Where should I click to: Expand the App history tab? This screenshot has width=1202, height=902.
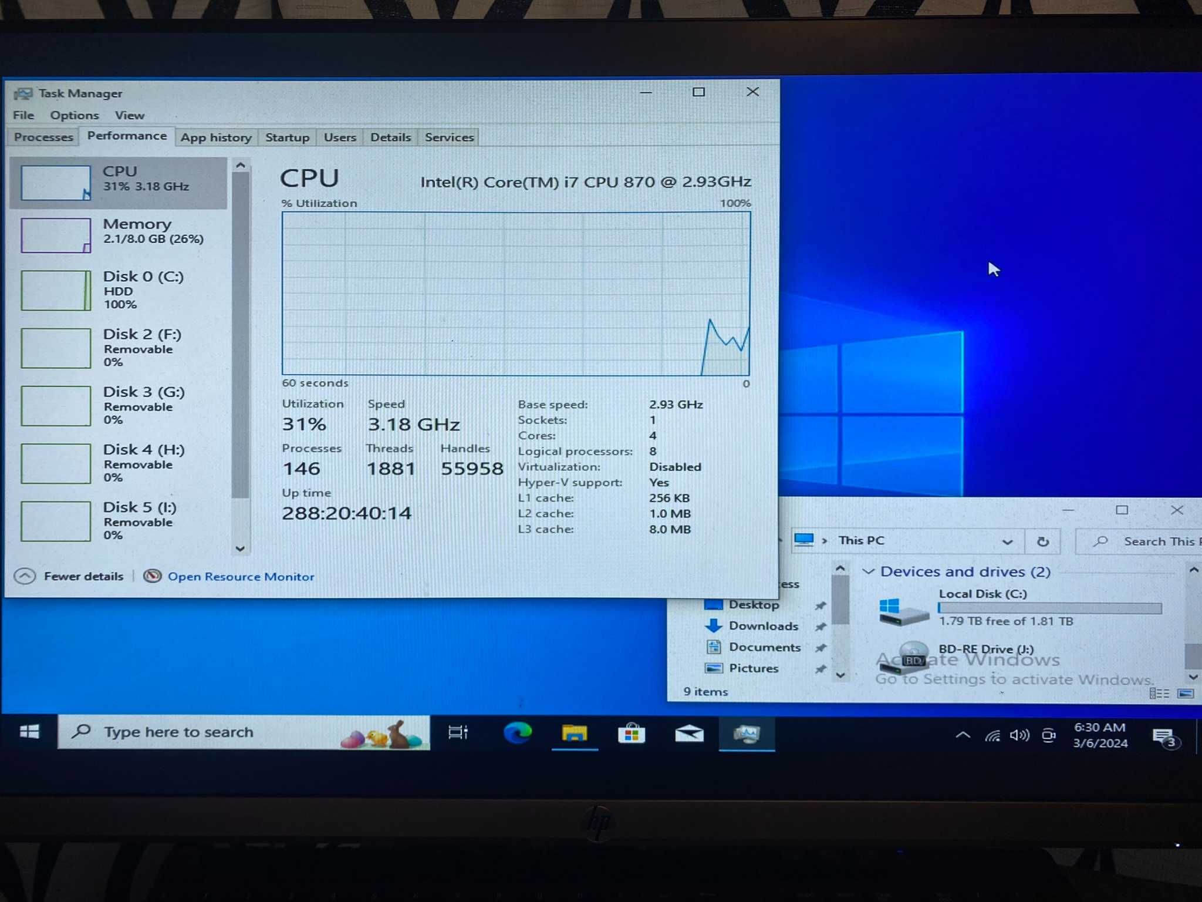coord(216,136)
